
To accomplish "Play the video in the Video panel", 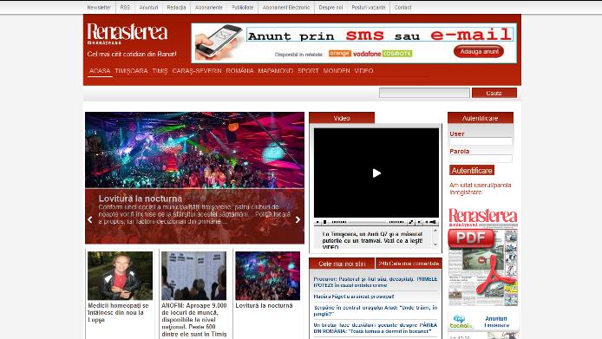I will (376, 173).
